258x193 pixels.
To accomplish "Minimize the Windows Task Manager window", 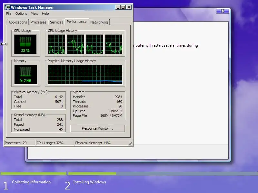I will [x=118, y=7].
